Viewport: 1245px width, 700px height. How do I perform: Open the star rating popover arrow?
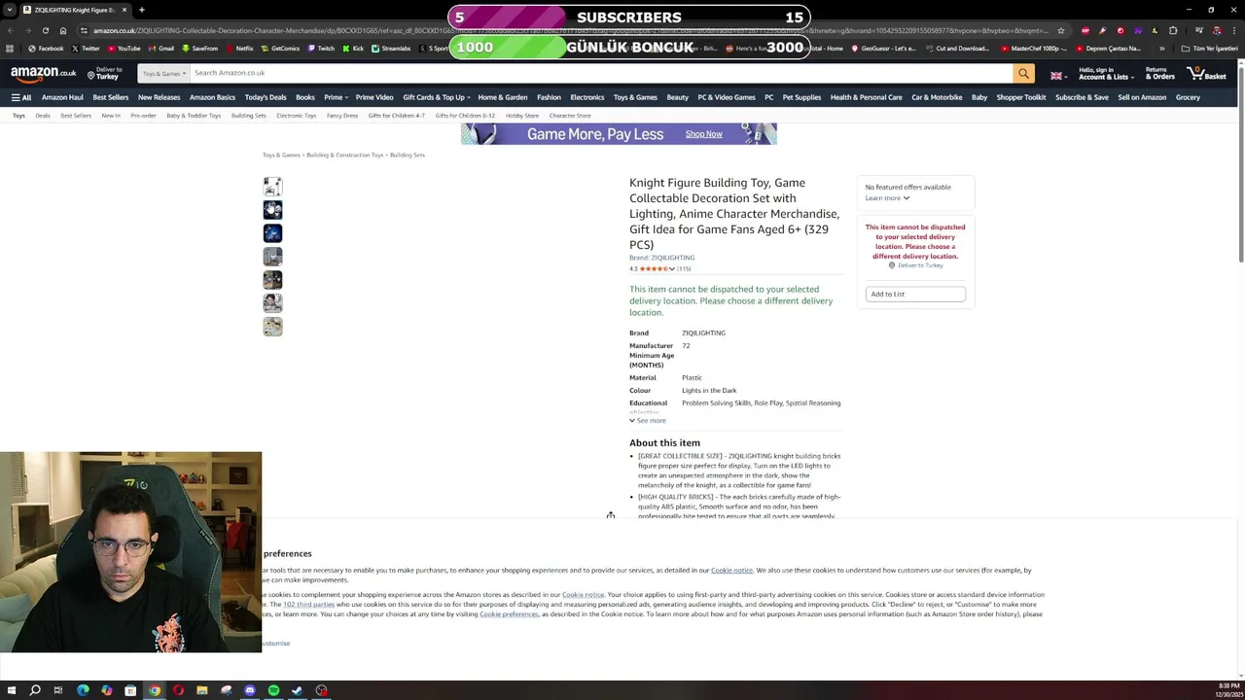click(671, 269)
